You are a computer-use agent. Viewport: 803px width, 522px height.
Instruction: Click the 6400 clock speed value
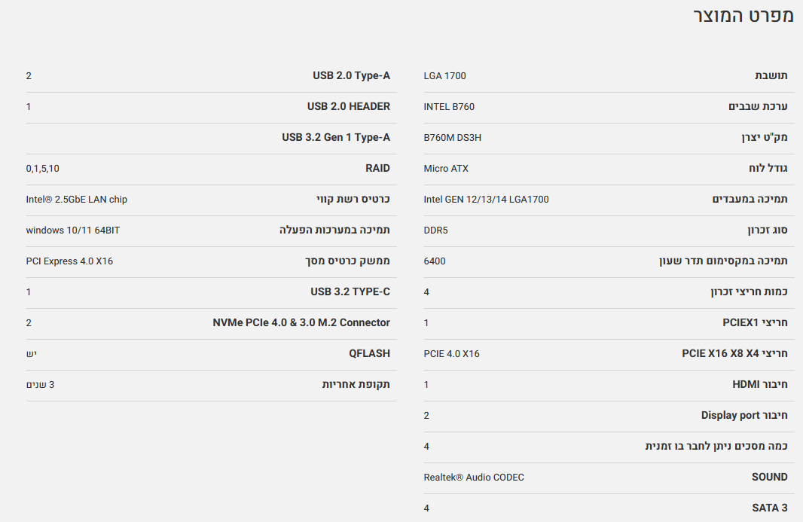coord(435,261)
